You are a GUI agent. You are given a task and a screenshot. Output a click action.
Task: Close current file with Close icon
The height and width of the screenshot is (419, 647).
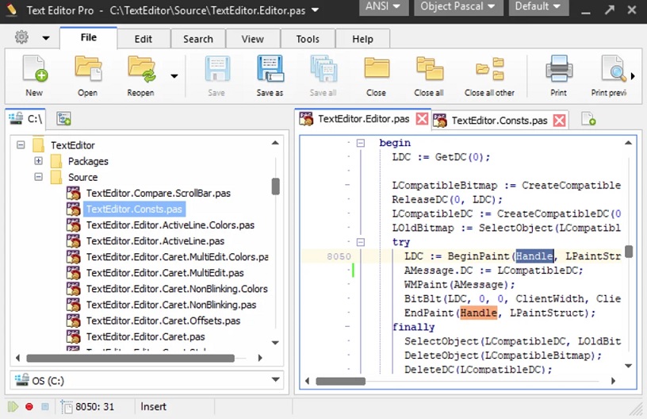coord(377,68)
